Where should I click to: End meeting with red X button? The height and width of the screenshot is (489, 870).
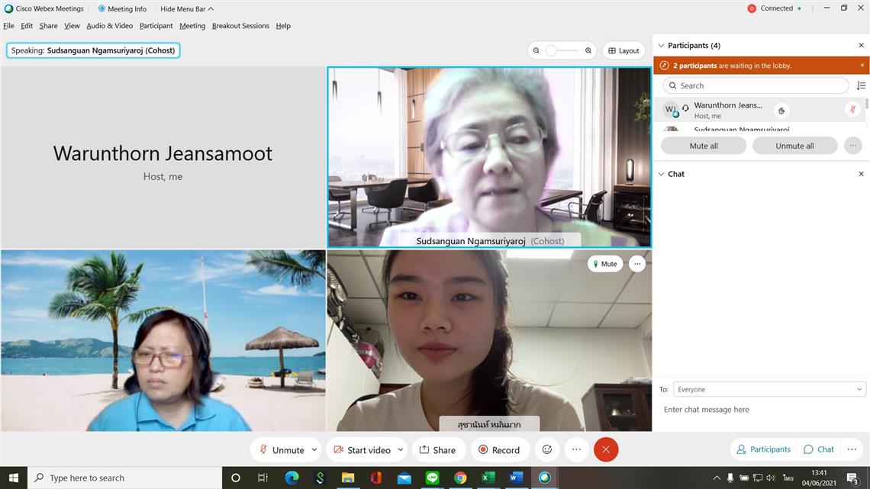tap(606, 450)
